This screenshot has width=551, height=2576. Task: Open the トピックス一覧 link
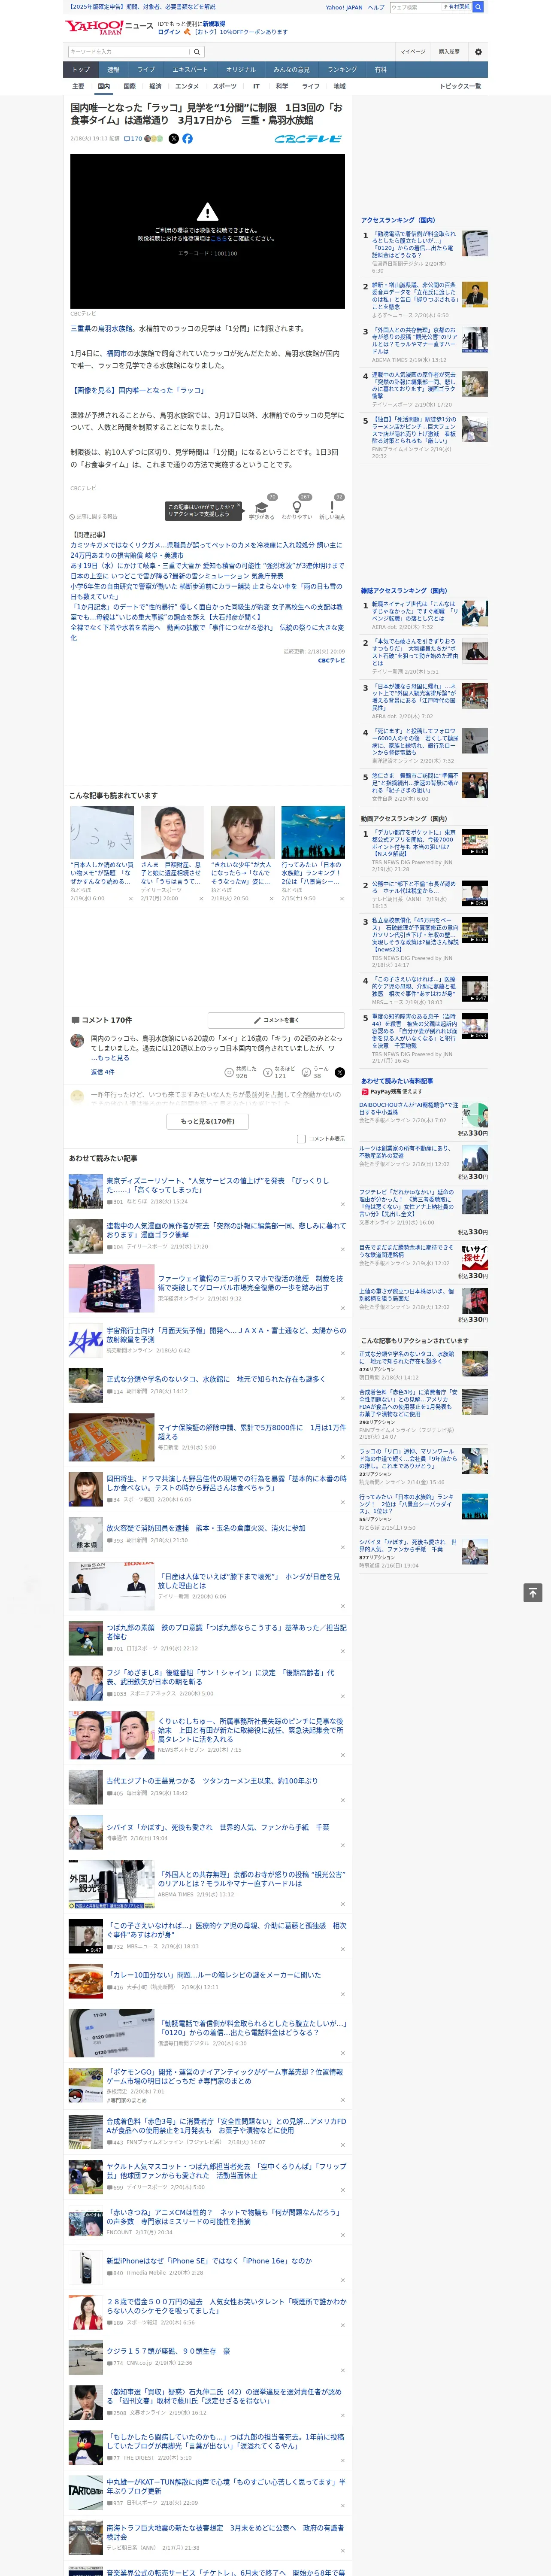point(460,87)
